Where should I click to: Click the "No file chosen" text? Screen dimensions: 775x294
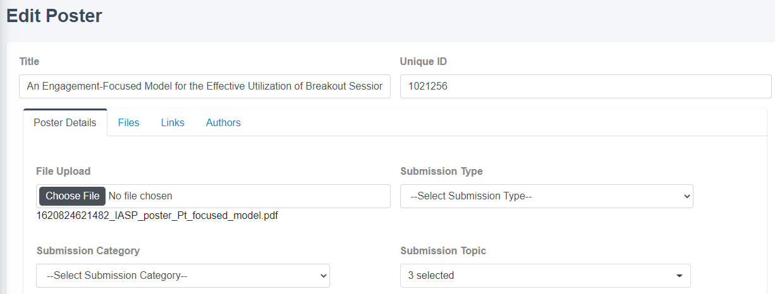coord(140,196)
